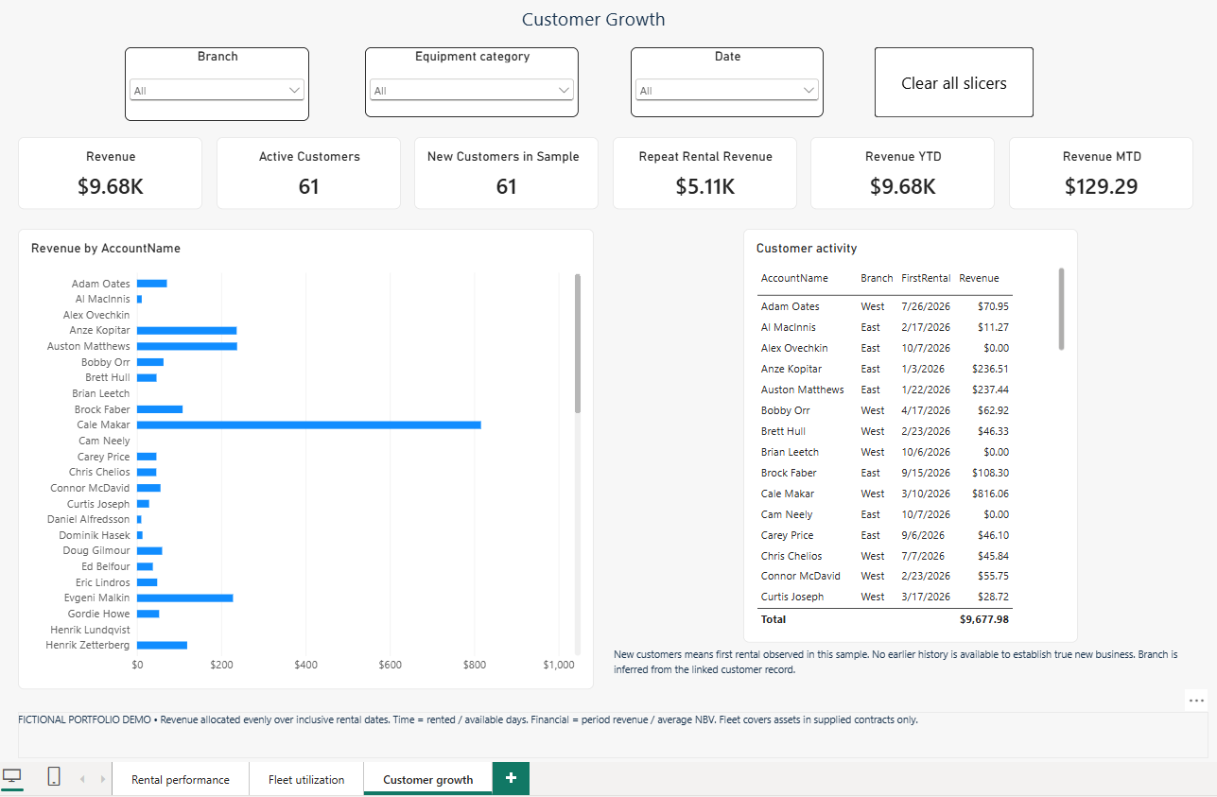
Task: Select the Henrik Zetterberg bar in chart
Action: (x=162, y=645)
